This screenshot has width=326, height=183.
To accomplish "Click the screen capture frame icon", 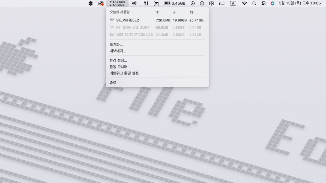I will (x=157, y=3).
